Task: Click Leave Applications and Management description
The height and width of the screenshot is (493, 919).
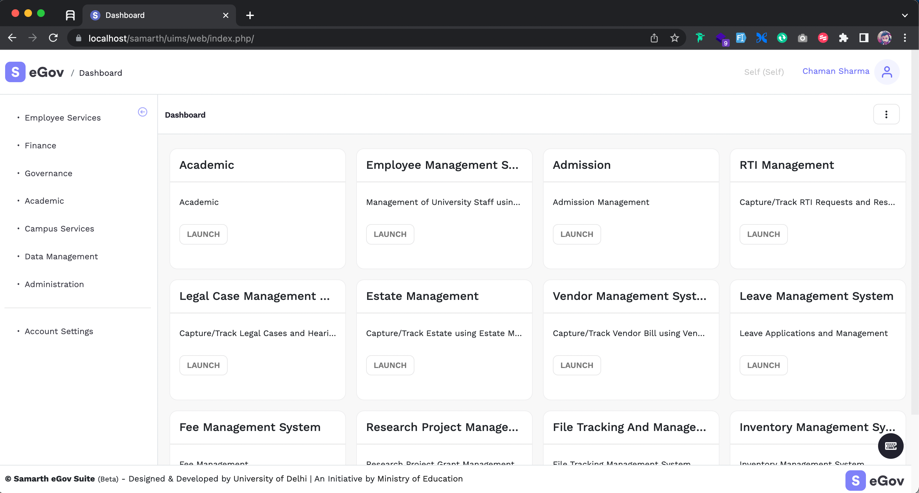Action: pyautogui.click(x=813, y=333)
